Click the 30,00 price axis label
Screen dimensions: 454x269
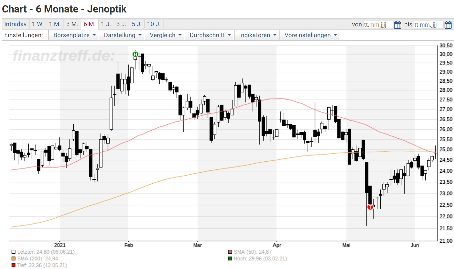[446, 54]
